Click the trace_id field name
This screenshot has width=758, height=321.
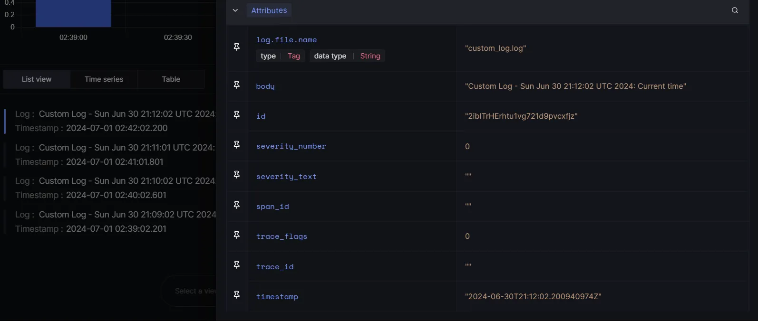[x=275, y=267]
